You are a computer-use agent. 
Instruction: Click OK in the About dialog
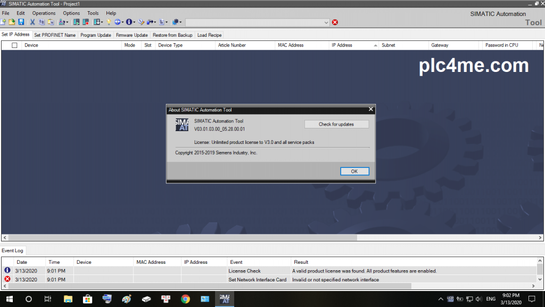(354, 171)
